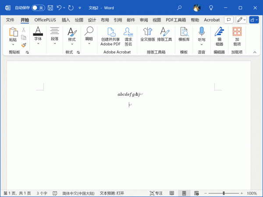Click the user account avatar
Screen dimensions: 263x197
(x=197, y=8)
